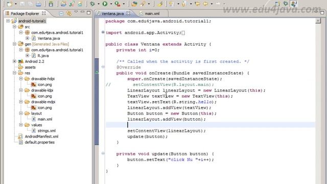Click the setContentView(linearLayout) code line

click(x=167, y=131)
